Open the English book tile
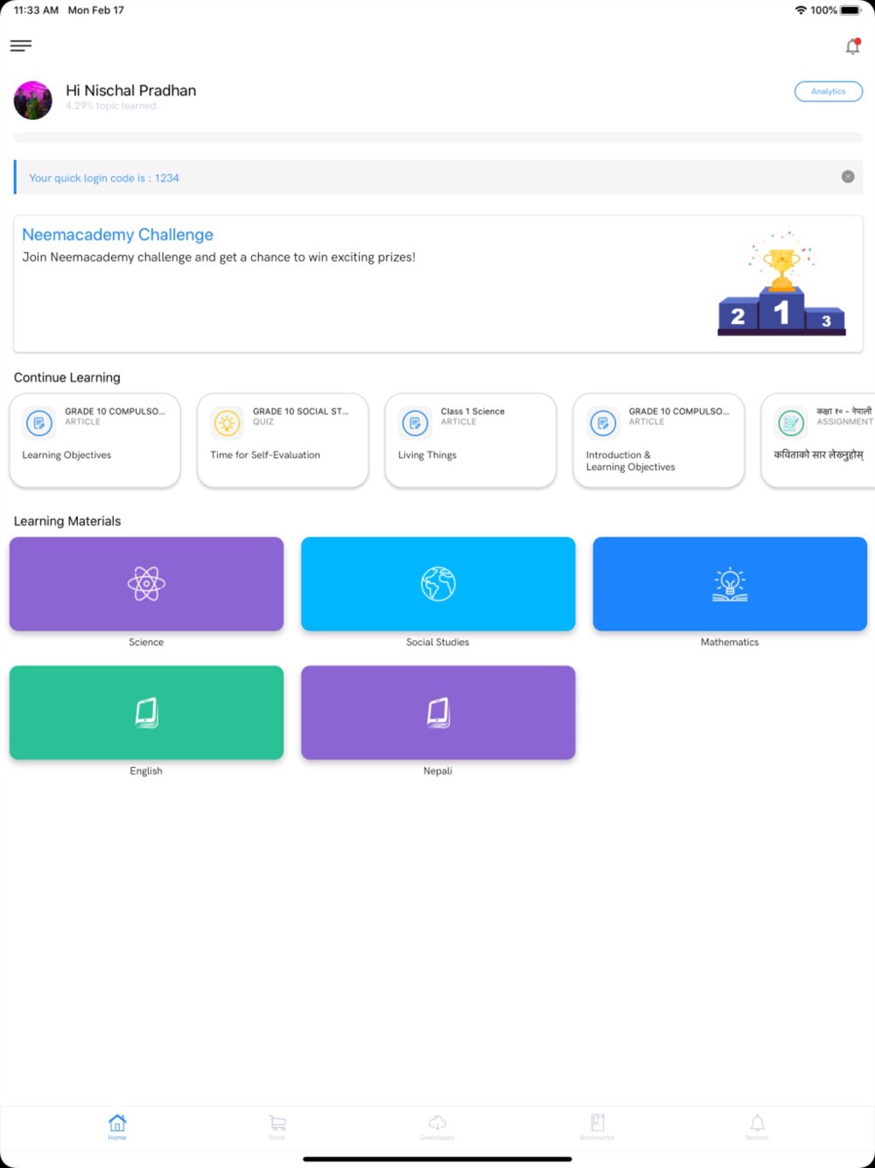Viewport: 875px width, 1168px height. pos(146,713)
